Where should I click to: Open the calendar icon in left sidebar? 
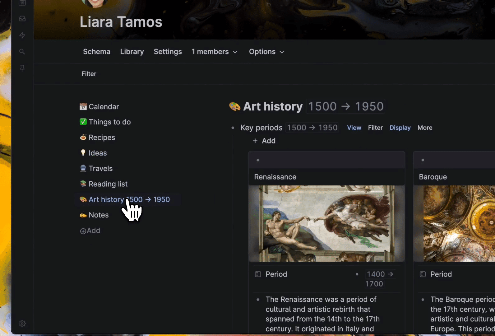click(x=22, y=2)
